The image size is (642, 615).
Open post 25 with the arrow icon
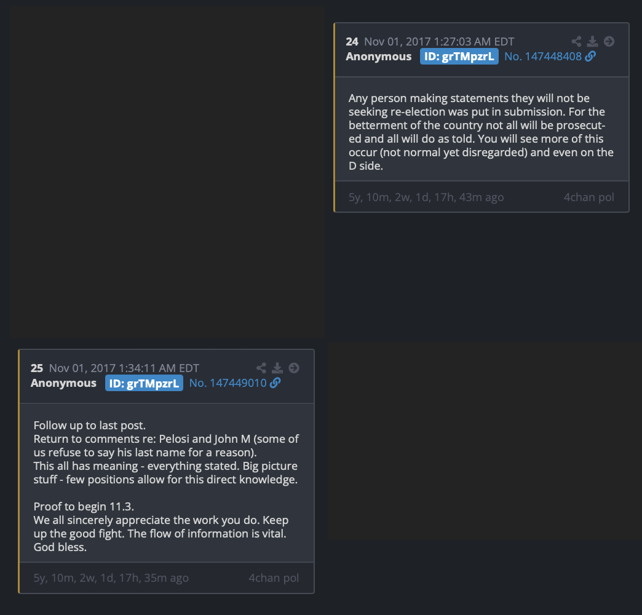[293, 368]
